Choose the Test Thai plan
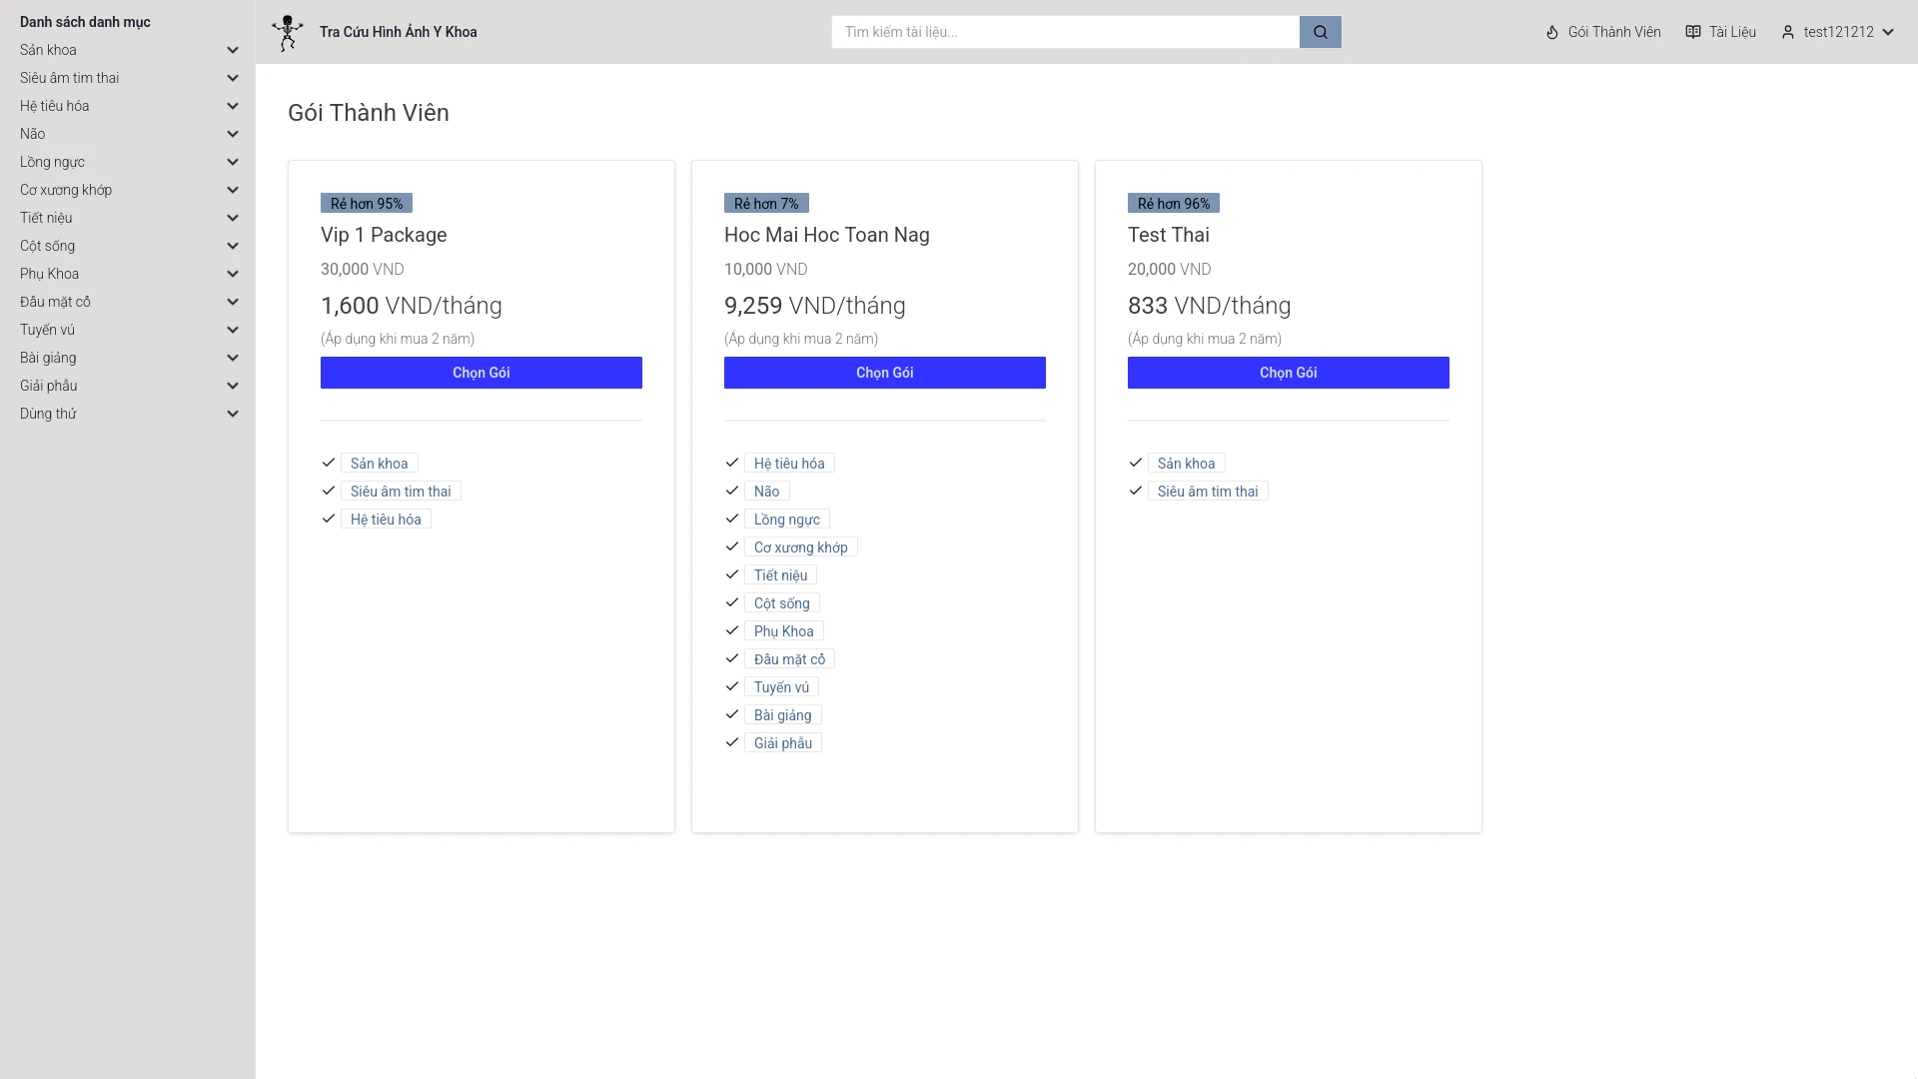 [x=1288, y=373]
